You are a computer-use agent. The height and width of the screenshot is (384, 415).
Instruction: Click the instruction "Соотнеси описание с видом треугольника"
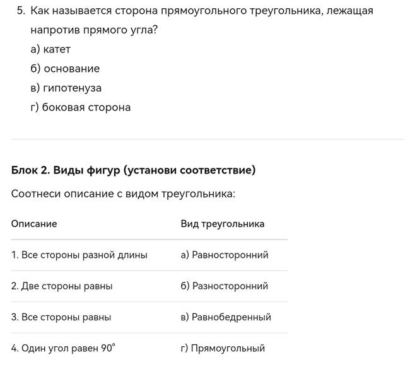coord(123,194)
